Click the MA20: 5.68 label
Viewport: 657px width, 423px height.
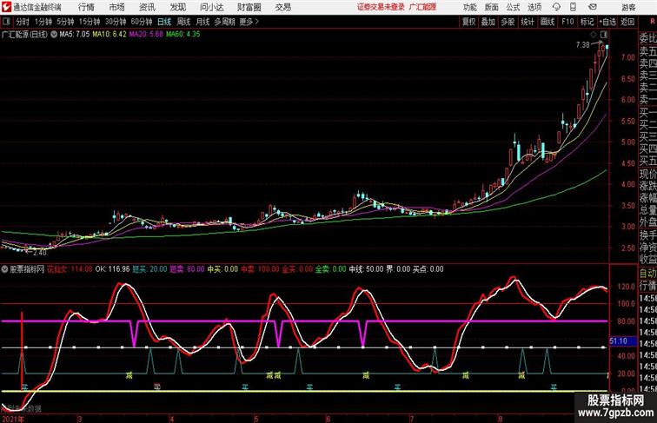pos(146,35)
